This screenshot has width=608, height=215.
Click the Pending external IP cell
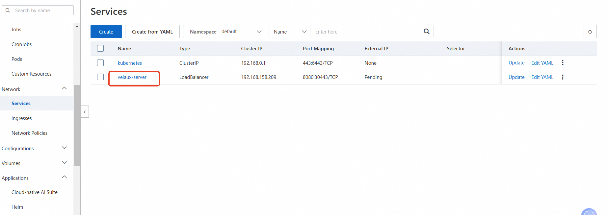pyautogui.click(x=373, y=77)
